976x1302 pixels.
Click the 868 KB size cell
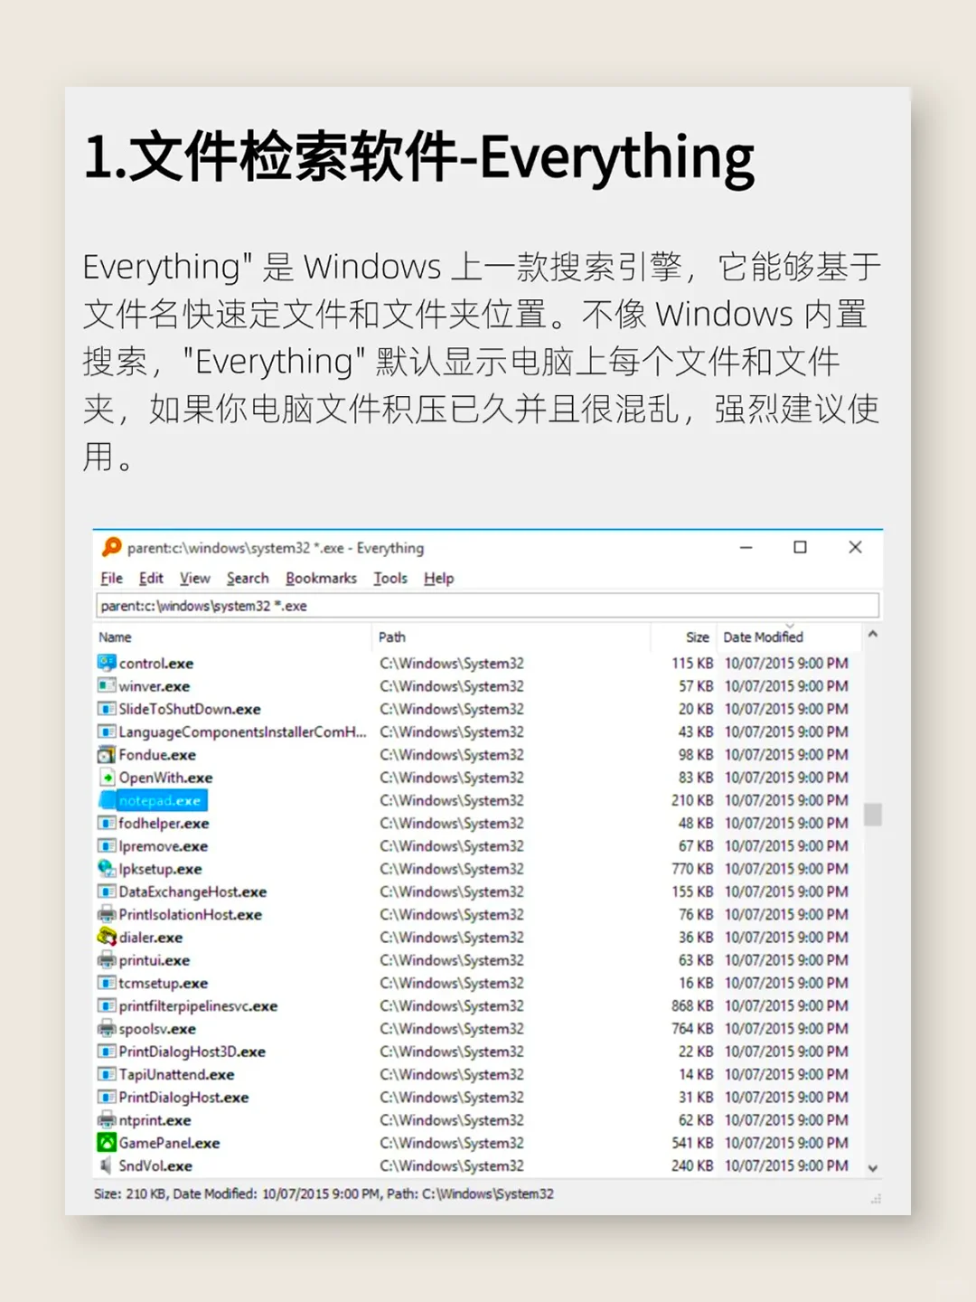(692, 1005)
